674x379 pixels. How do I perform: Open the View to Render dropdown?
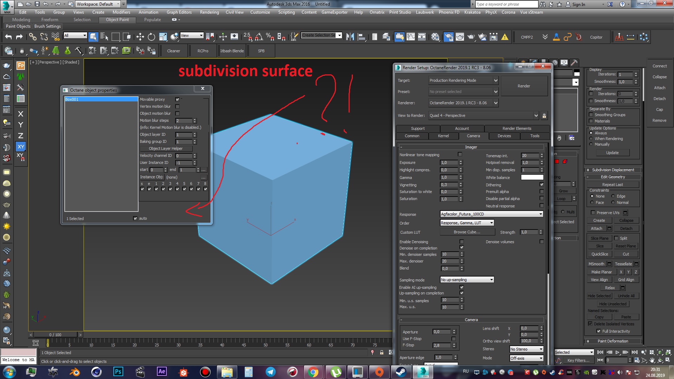484,115
